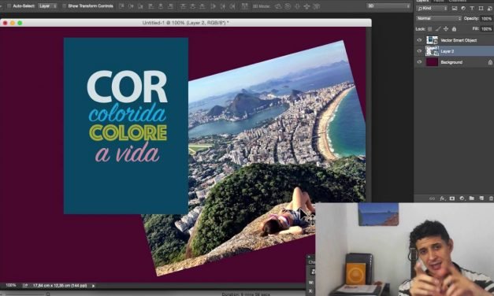
Task: Click the Background layer lock icon
Action: point(490,62)
